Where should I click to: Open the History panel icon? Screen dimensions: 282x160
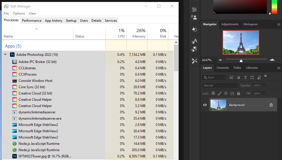(x=194, y=29)
